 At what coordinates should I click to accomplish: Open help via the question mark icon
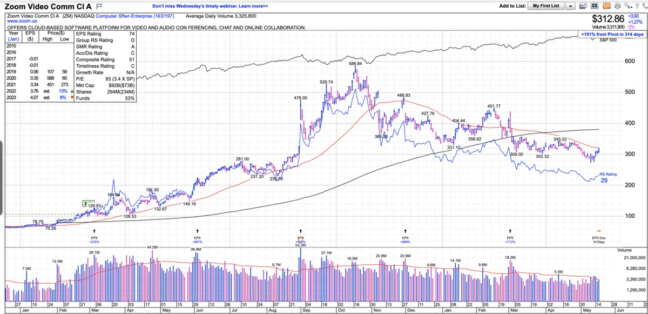[x=636, y=6]
